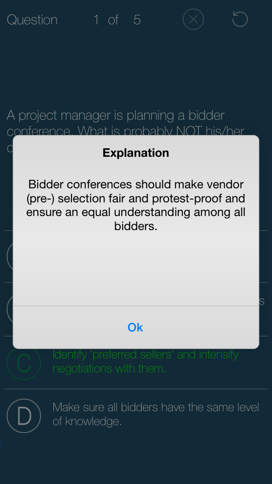
Task: Click the 'Explanation' dialog title
Action: tap(136, 153)
